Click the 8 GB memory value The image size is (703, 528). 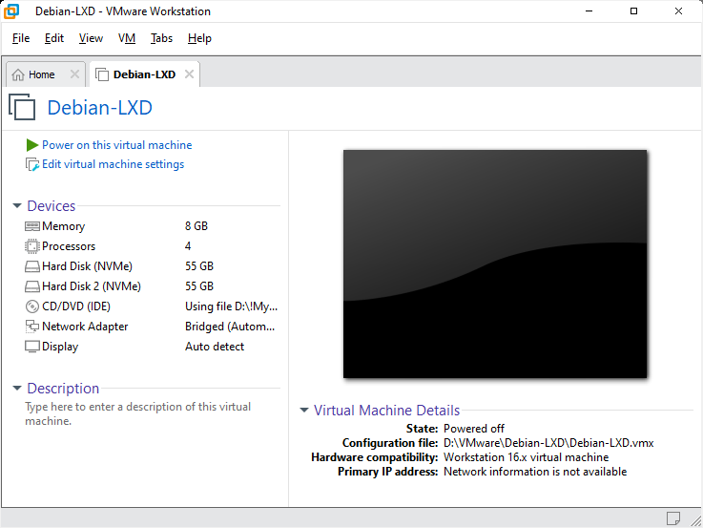pyautogui.click(x=196, y=226)
